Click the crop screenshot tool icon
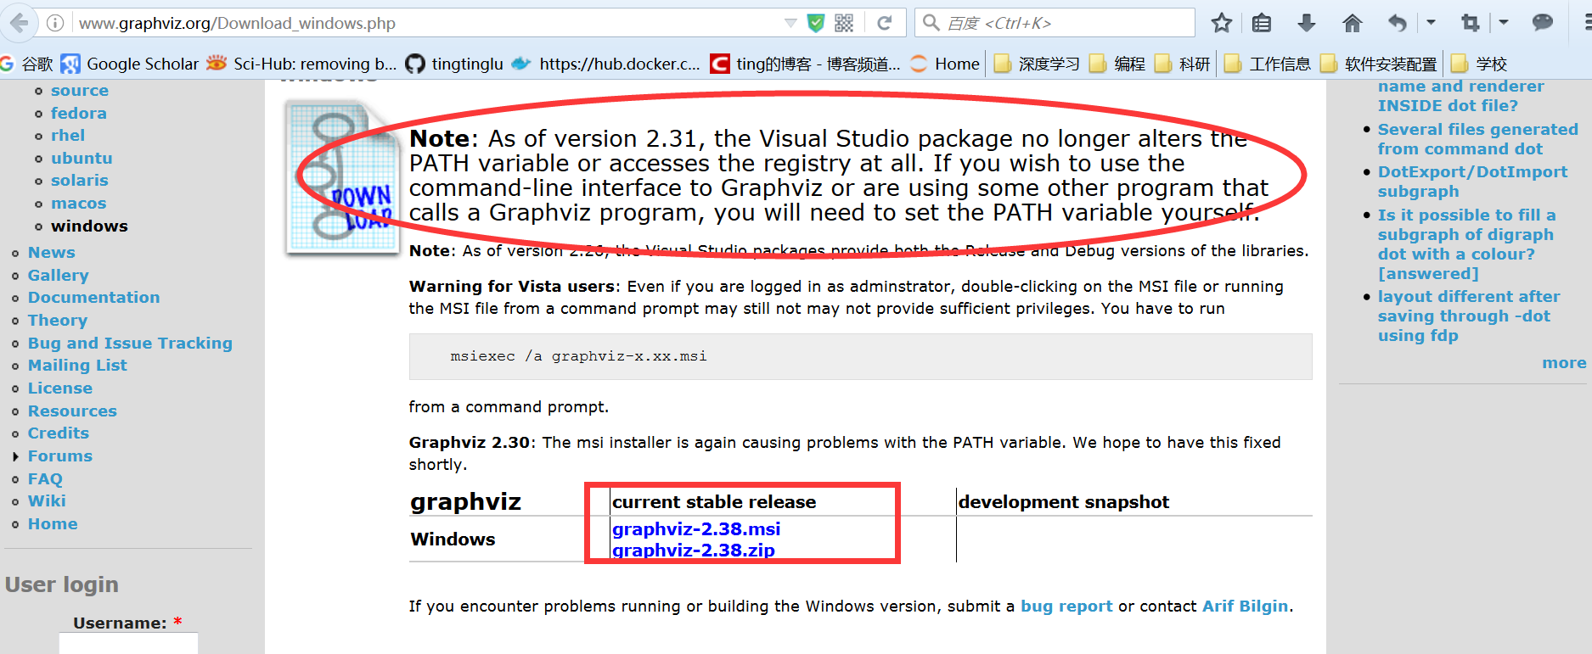 tap(1471, 23)
